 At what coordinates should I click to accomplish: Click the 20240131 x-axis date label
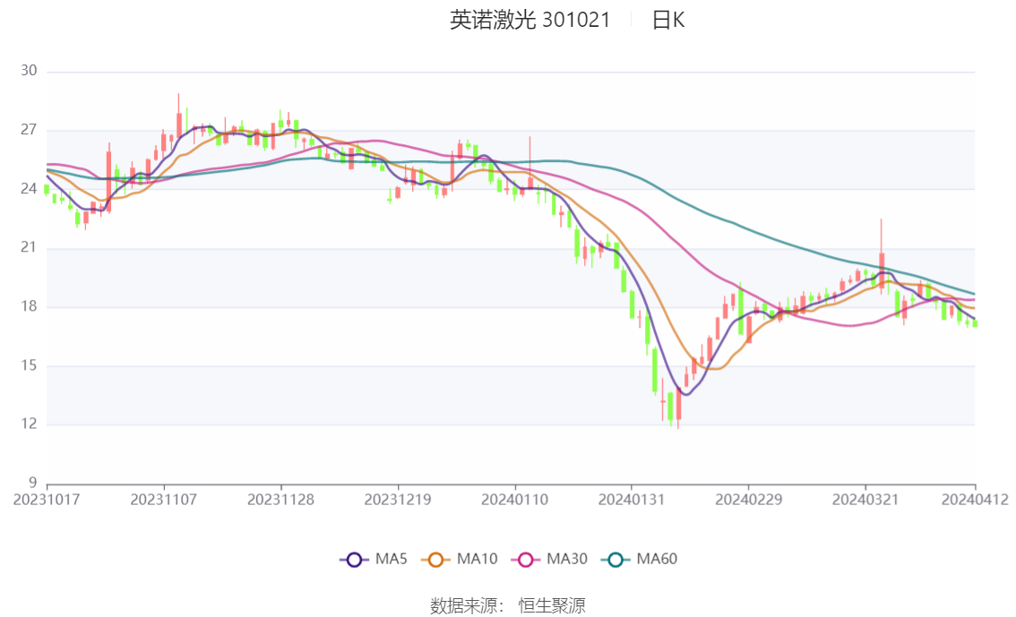click(x=631, y=499)
